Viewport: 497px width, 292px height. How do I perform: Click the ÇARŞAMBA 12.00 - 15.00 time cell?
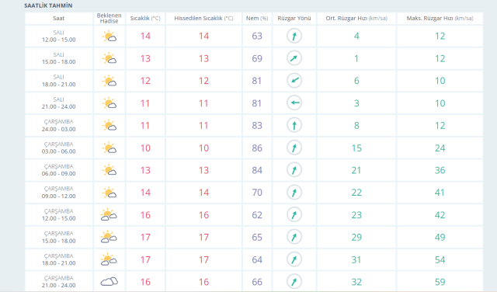click(59, 215)
